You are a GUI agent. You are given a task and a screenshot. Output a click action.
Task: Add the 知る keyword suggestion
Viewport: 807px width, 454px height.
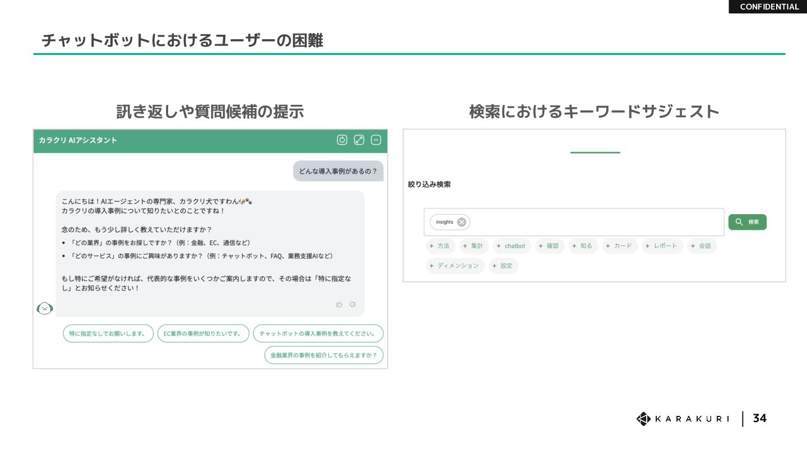click(583, 246)
